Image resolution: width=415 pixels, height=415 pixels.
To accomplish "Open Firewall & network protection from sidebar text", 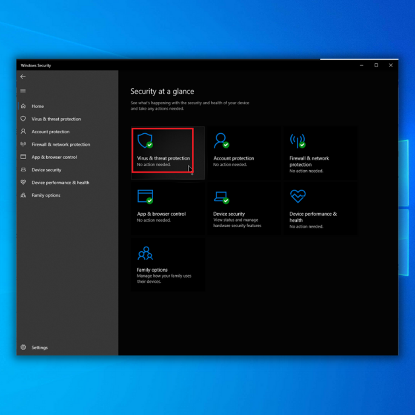I will click(61, 145).
